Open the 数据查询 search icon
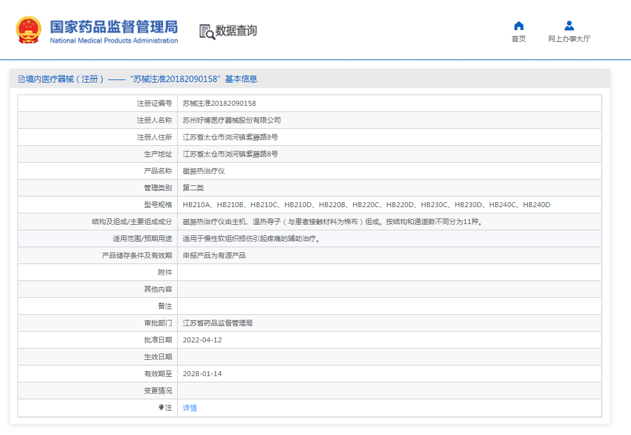The image size is (631, 435). click(207, 32)
